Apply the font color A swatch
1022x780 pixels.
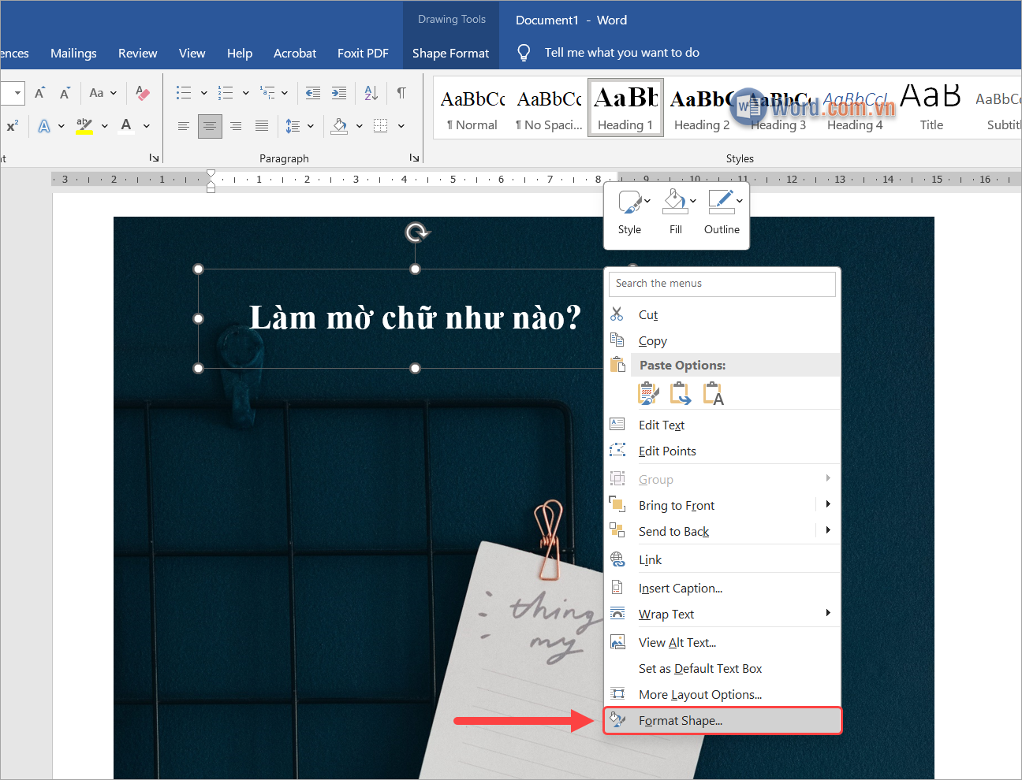[126, 126]
